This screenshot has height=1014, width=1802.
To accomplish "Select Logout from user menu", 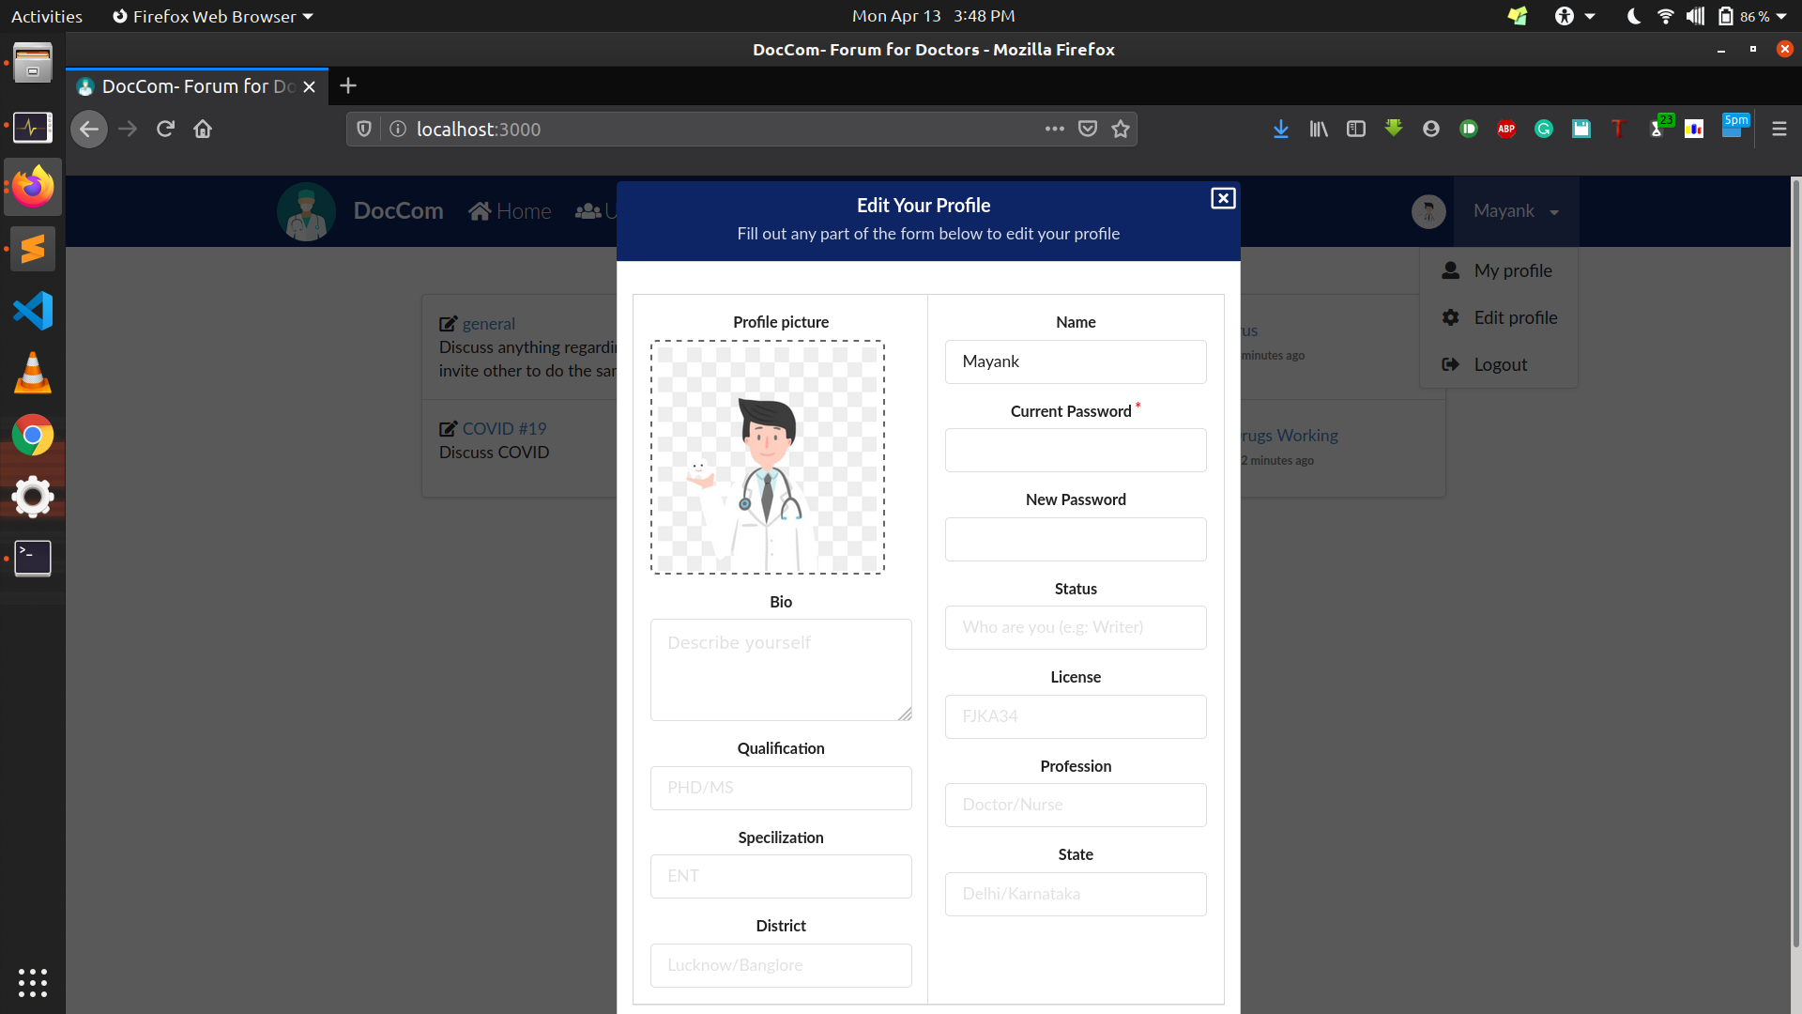I will (1500, 364).
